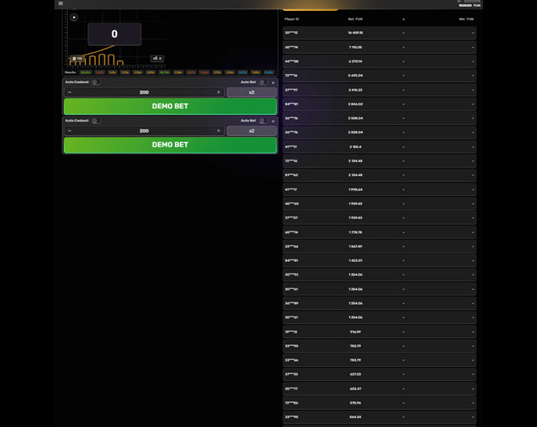Turn on Auto Cashout in second bet panel
The image size is (537, 427).
coord(95,121)
